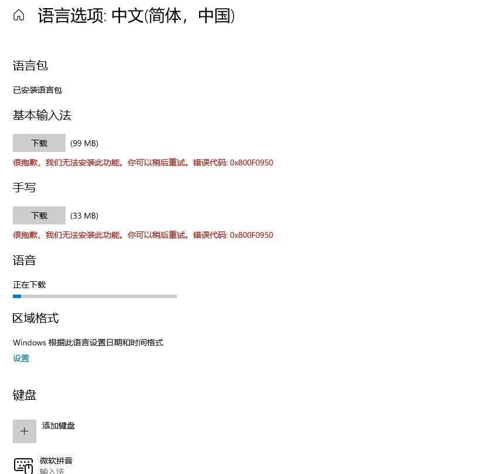This screenshot has width=500, height=474.
Task: Click the home icon in the header
Action: pos(19,15)
